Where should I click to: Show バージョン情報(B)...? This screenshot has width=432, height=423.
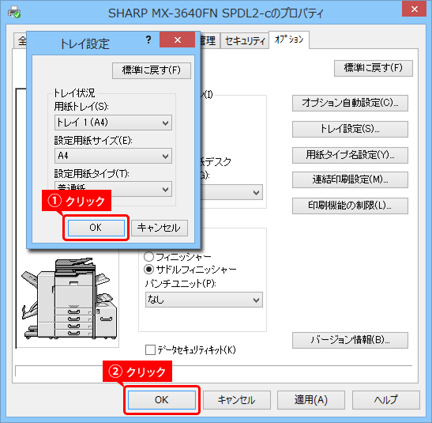tap(350, 340)
